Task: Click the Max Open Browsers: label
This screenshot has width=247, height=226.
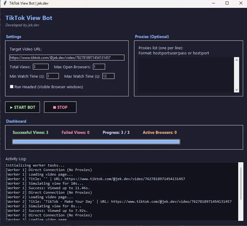Action: [72, 67]
